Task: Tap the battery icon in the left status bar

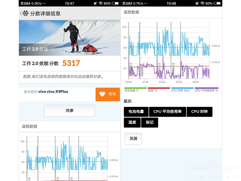Action: click(115, 3)
